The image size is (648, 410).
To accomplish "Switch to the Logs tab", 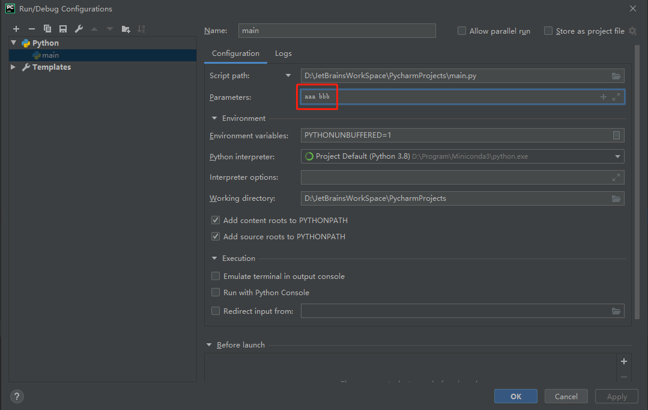I will coord(283,54).
